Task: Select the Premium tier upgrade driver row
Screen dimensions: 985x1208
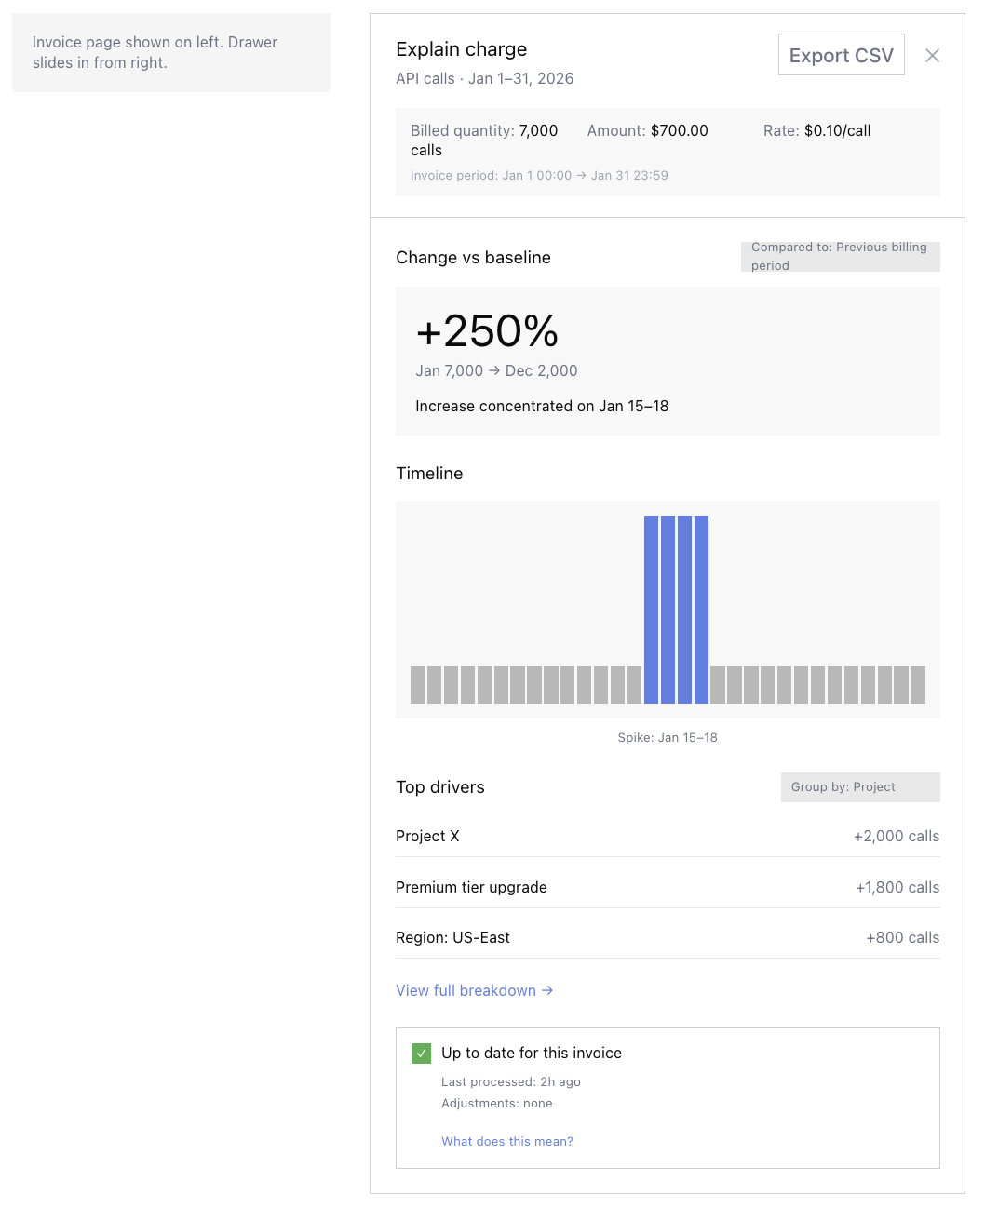Action: tap(667, 887)
